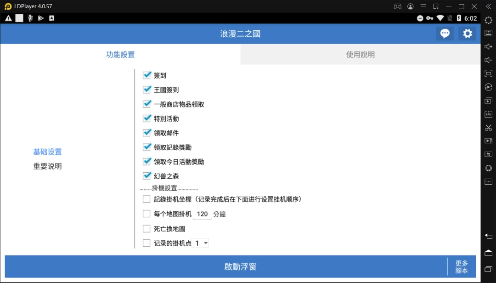Open the synchronizer icon in sidebar
Screen dimensions: 496x283
[488, 154]
